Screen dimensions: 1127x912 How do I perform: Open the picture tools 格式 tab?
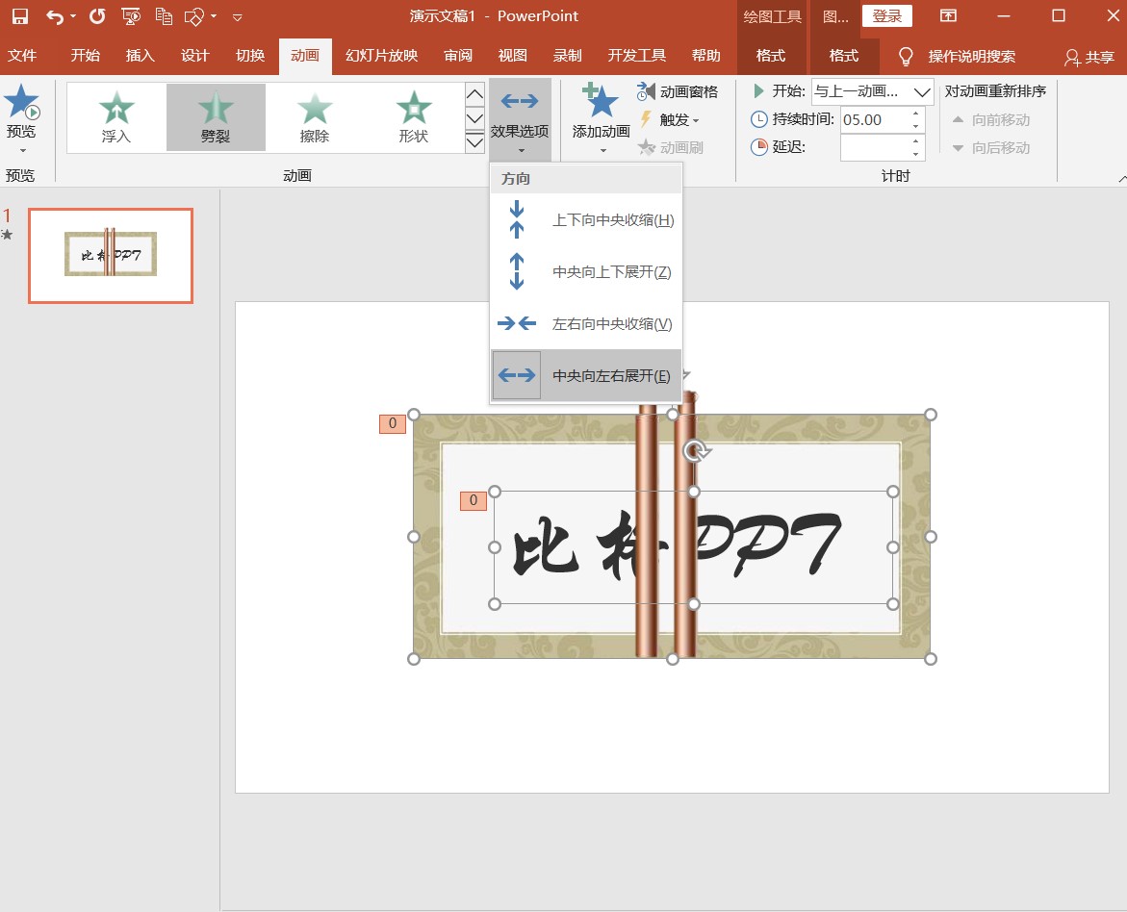[x=844, y=56]
